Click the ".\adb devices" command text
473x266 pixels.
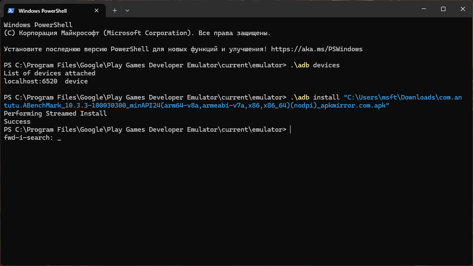[x=315, y=65]
